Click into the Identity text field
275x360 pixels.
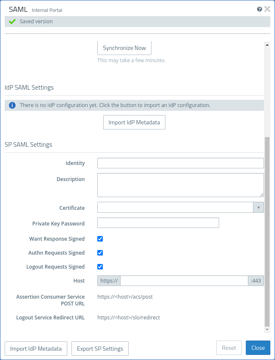tap(180, 163)
